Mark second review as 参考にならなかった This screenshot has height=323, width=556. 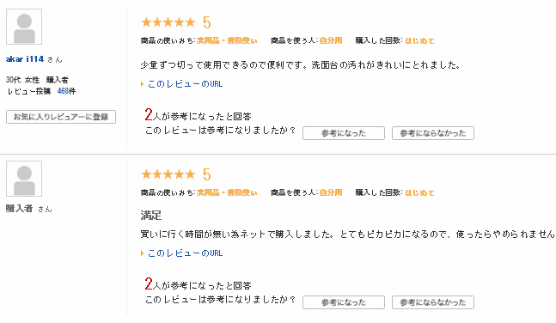(x=433, y=302)
